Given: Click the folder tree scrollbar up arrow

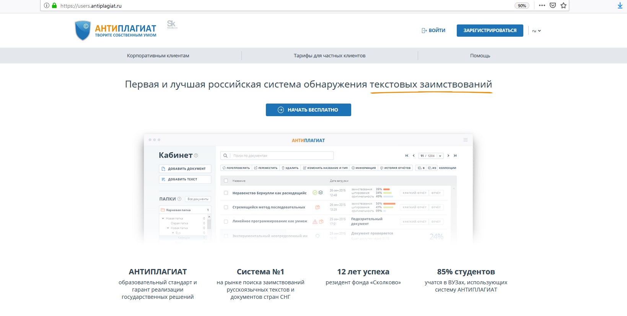Looking at the screenshot, I should tap(209, 217).
